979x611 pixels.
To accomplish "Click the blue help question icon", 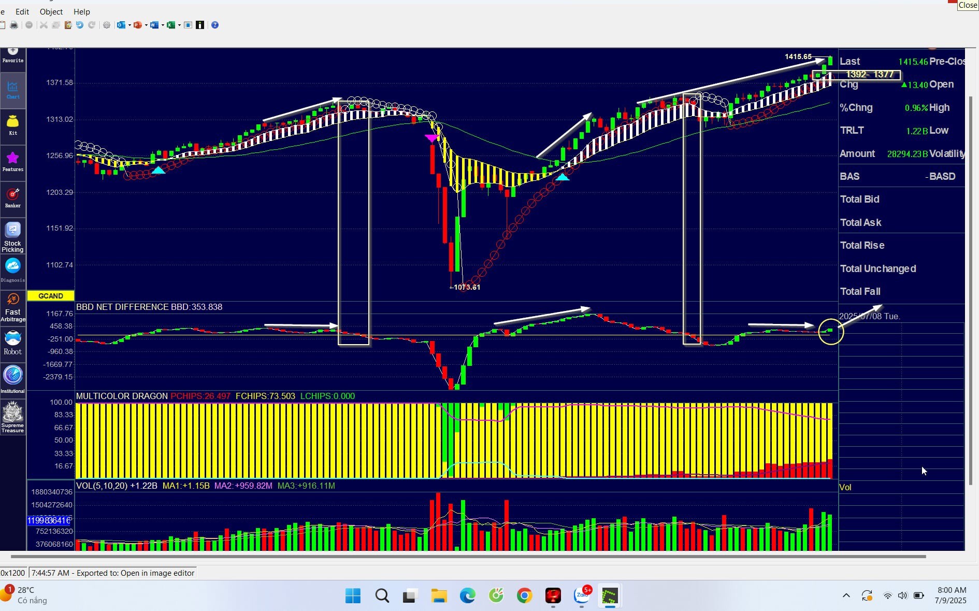I will click(x=215, y=25).
